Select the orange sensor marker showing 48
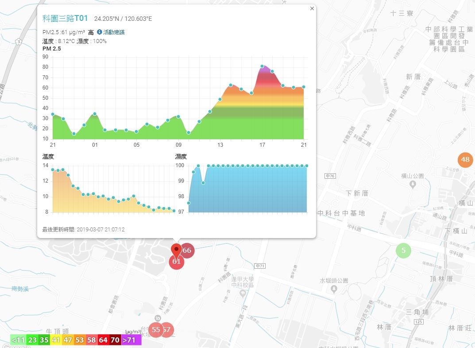 pos(465,160)
